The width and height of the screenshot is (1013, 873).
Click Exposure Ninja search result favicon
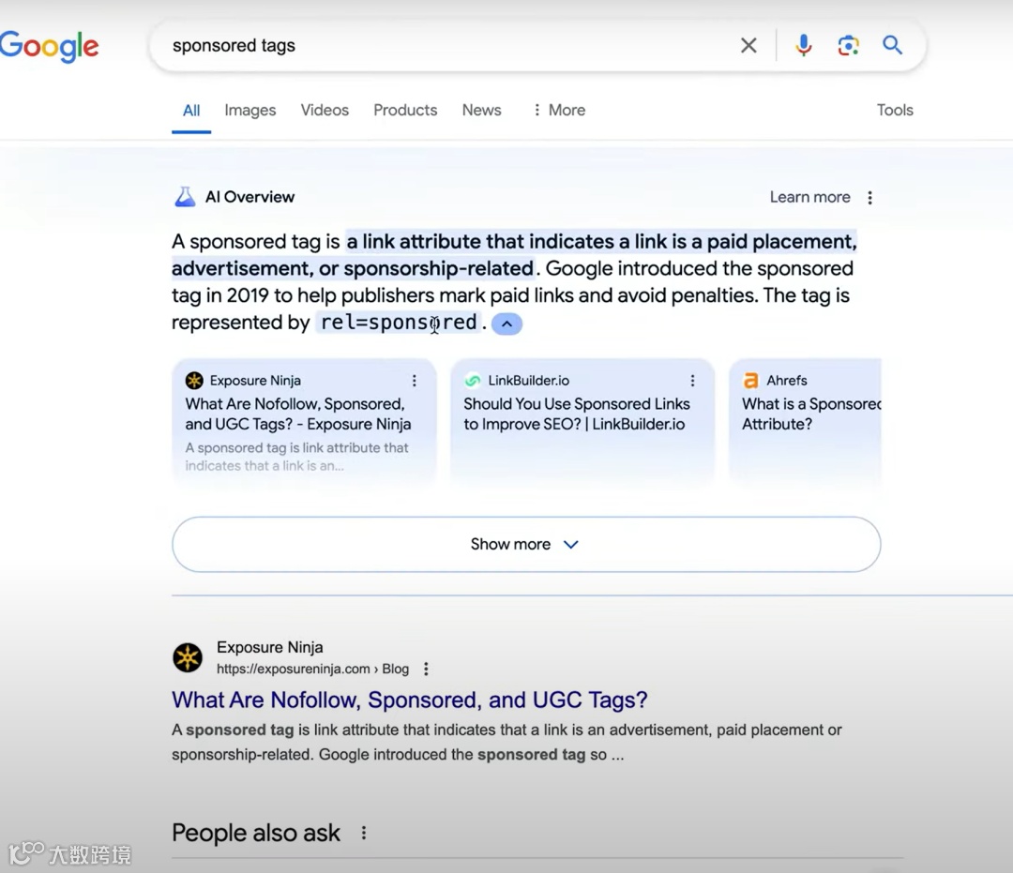tap(188, 657)
